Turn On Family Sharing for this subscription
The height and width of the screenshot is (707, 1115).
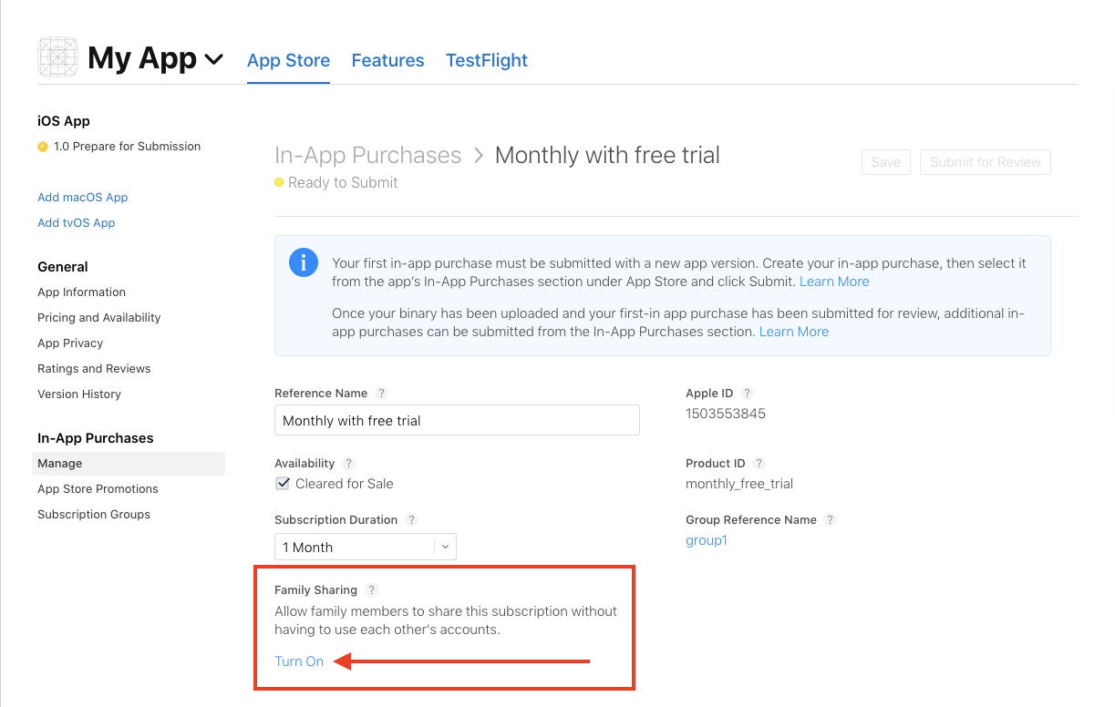[x=298, y=661]
